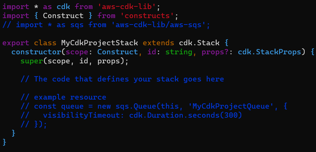Click the commented-out aws-sqs import line
This screenshot has height=152, width=316.
coord(106,25)
